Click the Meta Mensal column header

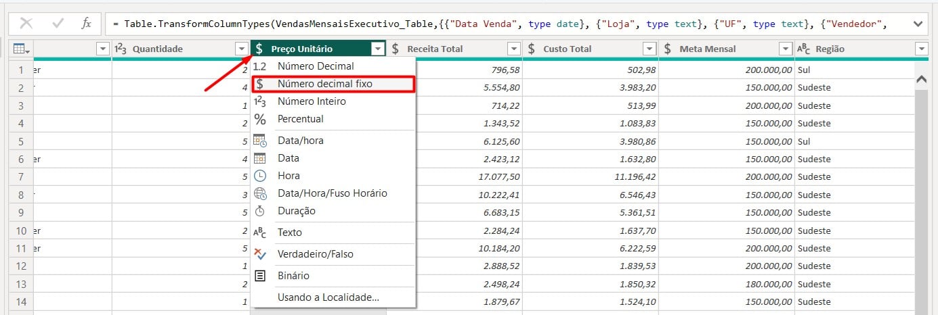[x=727, y=49]
